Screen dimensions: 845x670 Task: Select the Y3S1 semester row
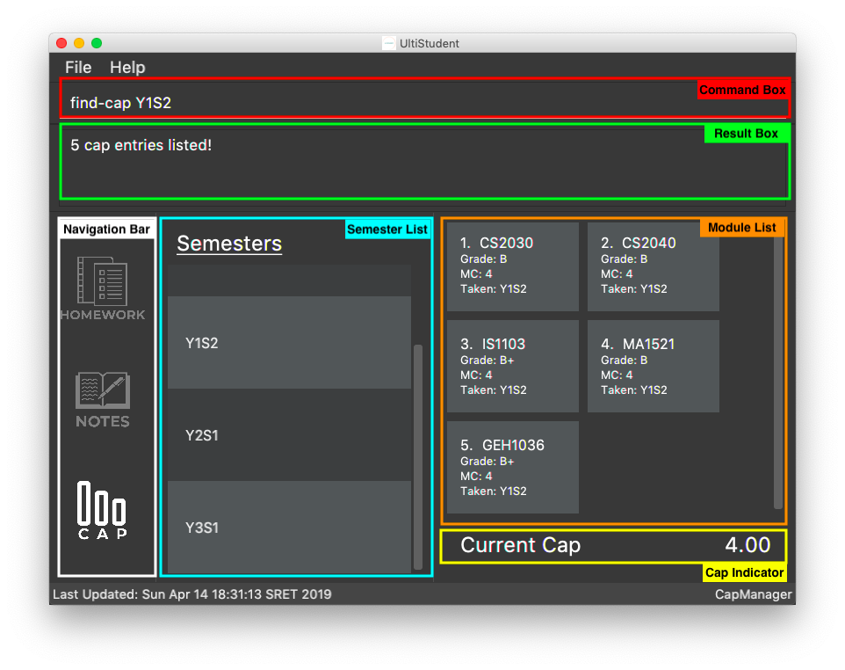point(289,527)
